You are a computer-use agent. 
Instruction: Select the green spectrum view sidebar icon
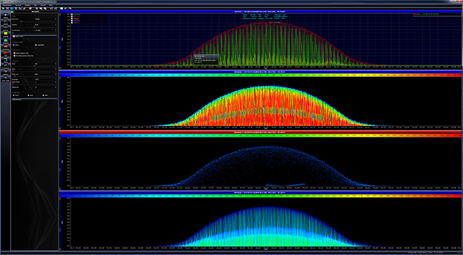click(x=5, y=28)
